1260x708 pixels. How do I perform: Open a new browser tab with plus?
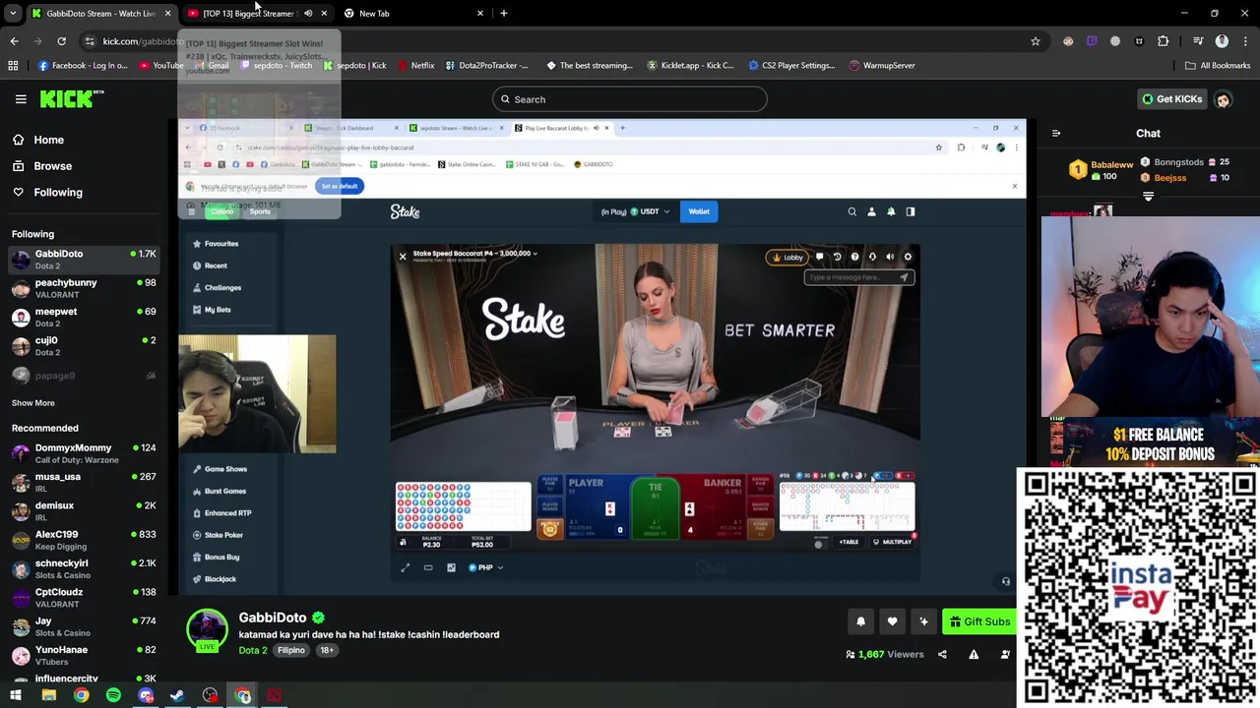pyautogui.click(x=504, y=14)
